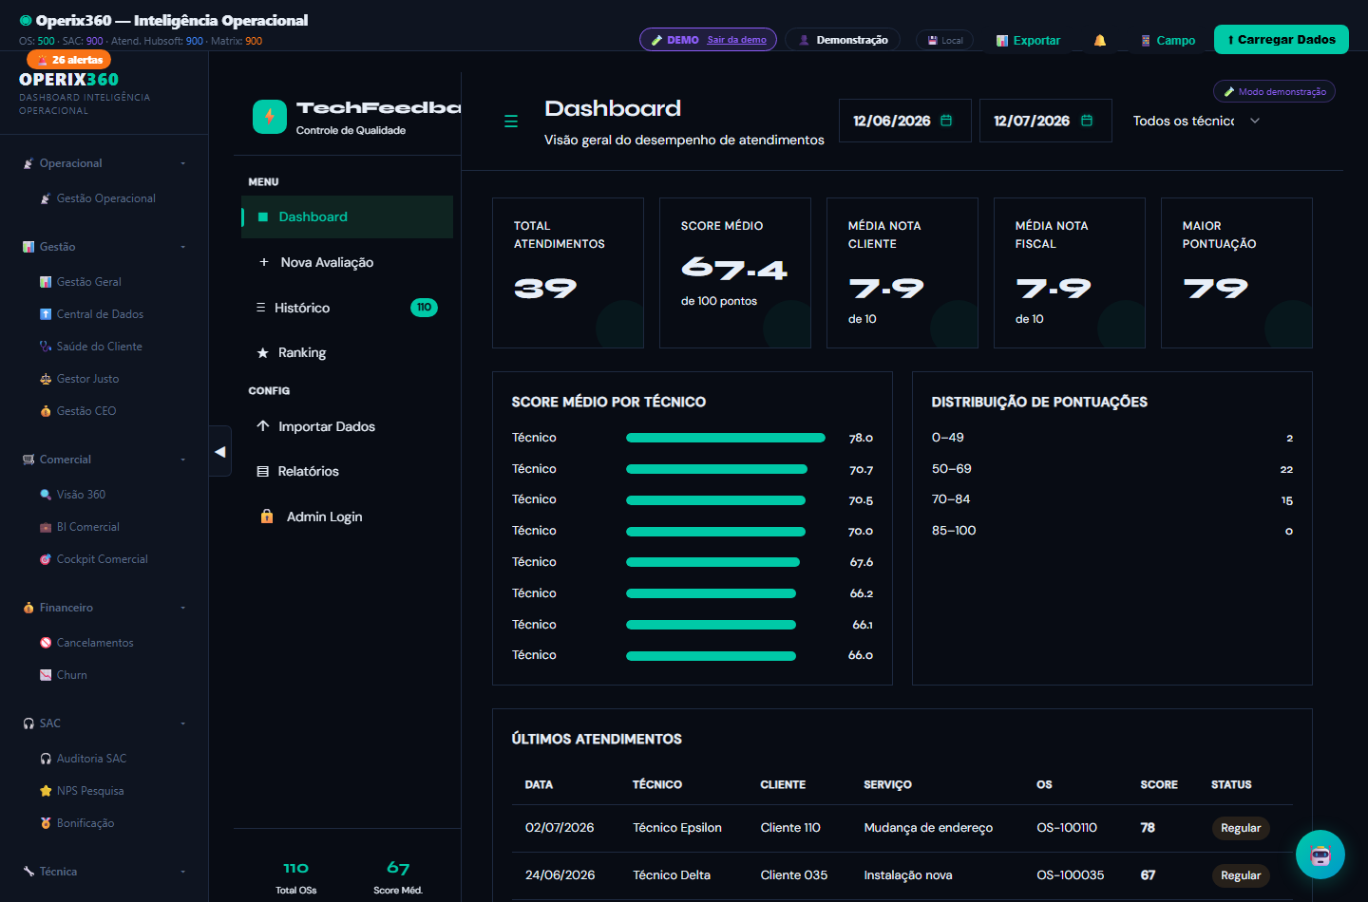1368x902 pixels.
Task: Toggle the Campo mode button
Action: tap(1168, 40)
